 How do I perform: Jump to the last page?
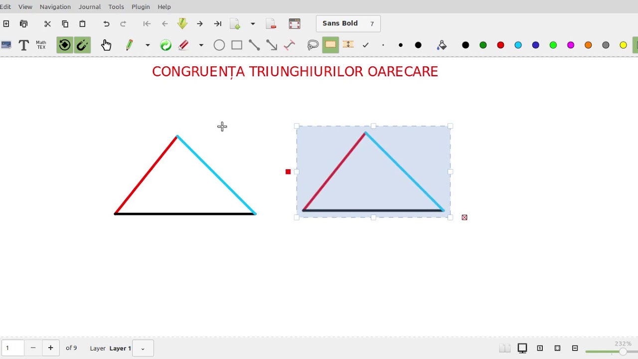click(217, 23)
